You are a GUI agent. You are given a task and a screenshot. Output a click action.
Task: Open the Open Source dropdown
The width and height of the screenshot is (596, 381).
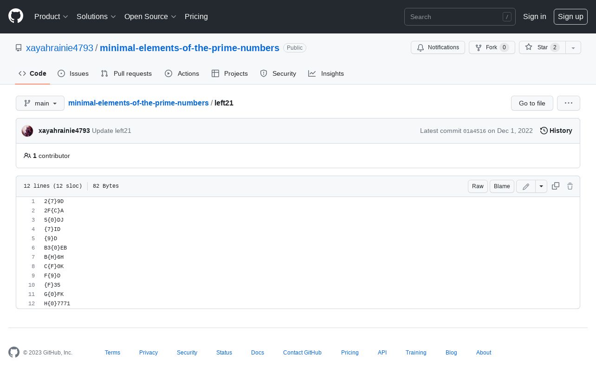[150, 16]
